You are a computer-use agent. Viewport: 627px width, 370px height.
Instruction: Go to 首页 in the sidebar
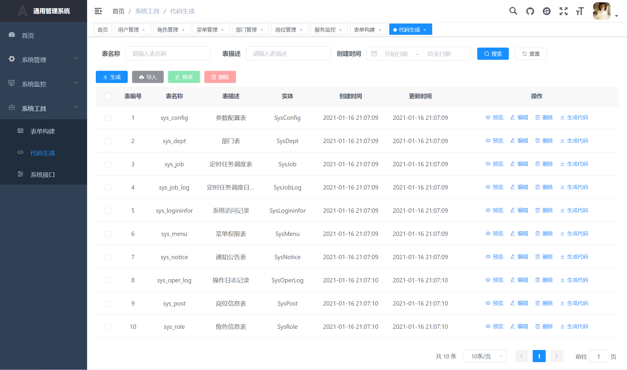(44, 35)
